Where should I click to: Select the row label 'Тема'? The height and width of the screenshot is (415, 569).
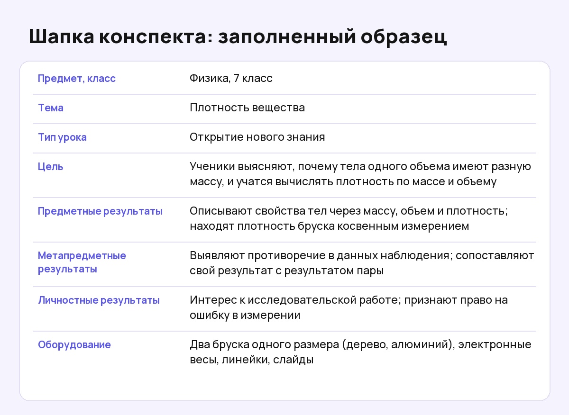coord(51,108)
